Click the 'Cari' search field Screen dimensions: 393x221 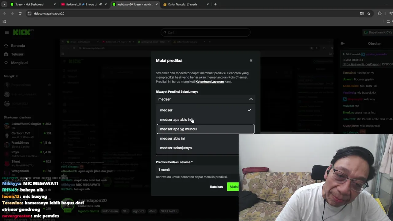205,32
